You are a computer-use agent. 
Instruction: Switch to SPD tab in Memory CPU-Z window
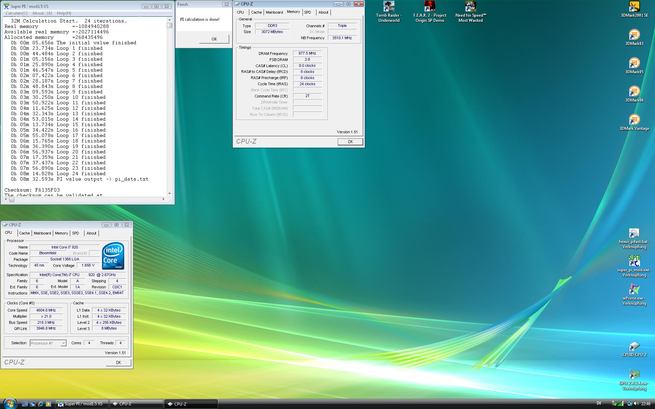pos(307,12)
